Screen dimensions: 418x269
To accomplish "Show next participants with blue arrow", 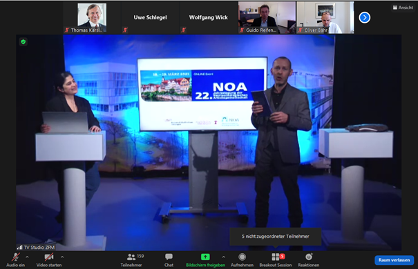I will 364,17.
